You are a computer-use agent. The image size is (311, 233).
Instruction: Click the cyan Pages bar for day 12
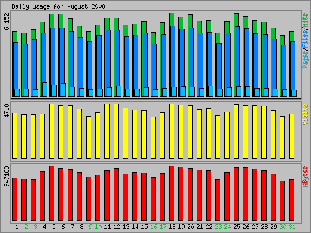119,91
